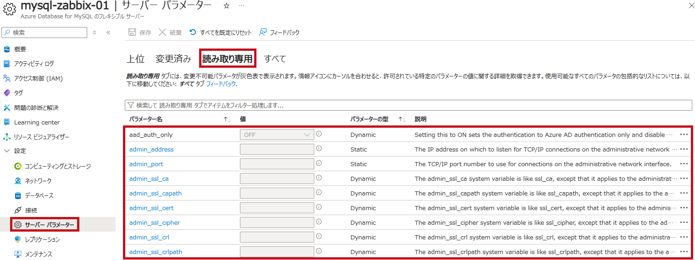Collapse the sidebar with double chevron
695x260 pixels.
[108, 32]
